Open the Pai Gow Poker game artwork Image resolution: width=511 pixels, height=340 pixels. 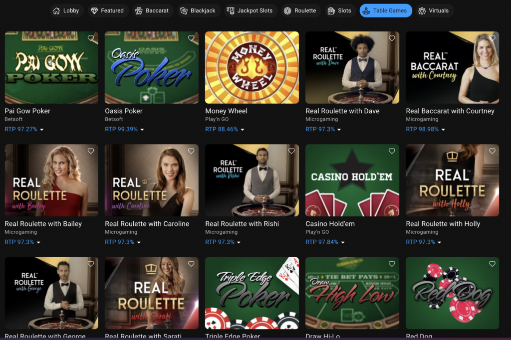click(x=51, y=67)
